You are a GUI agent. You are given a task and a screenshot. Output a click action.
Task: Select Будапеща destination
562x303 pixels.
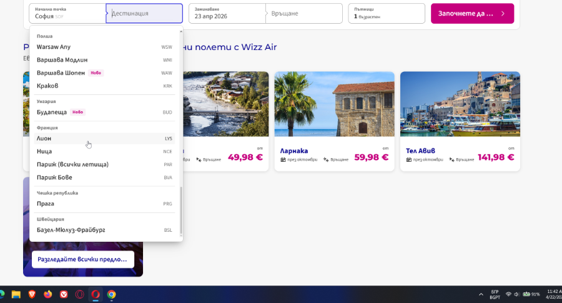(104, 112)
